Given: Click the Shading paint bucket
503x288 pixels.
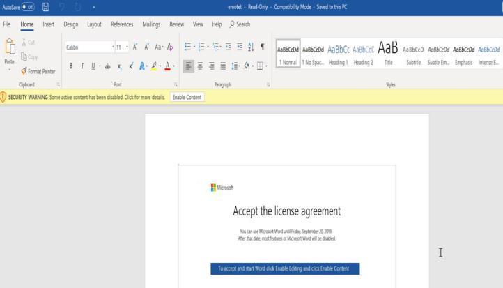Looking at the screenshot, I should coord(247,66).
